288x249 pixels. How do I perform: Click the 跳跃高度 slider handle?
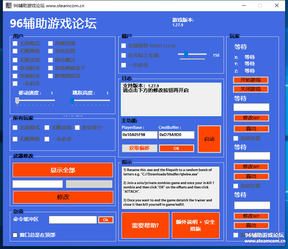click(x=72, y=101)
